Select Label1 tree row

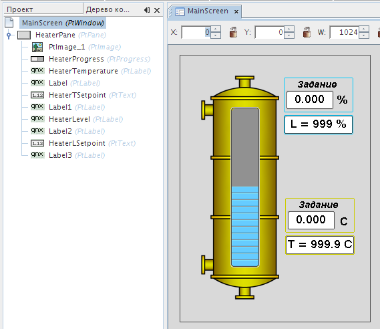point(77,107)
